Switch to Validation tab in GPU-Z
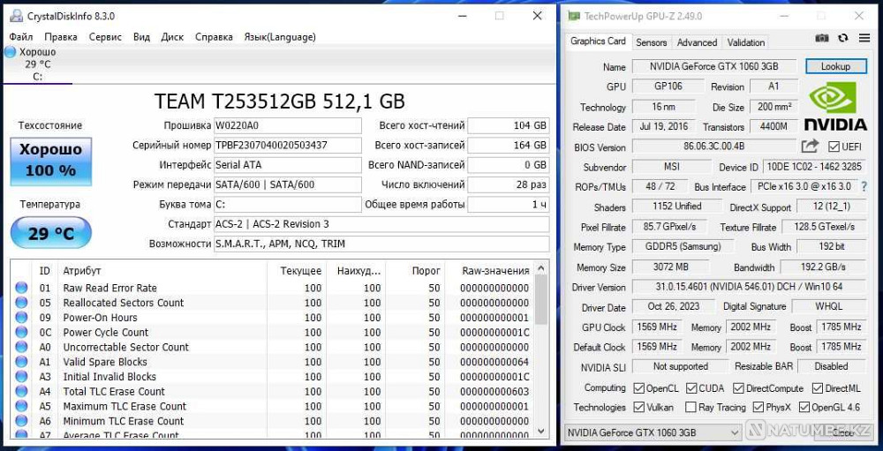This screenshot has height=451, width=883. click(x=745, y=42)
